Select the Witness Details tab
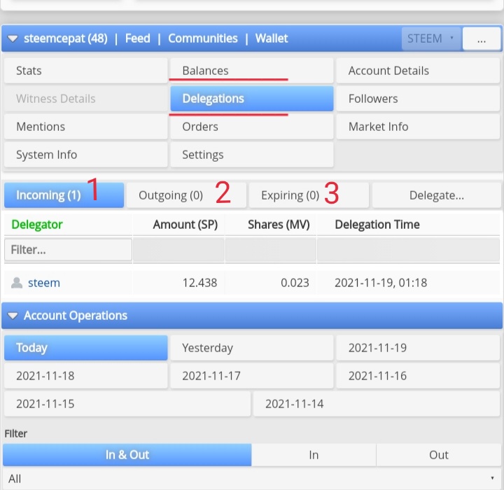The image size is (504, 490). [86, 99]
